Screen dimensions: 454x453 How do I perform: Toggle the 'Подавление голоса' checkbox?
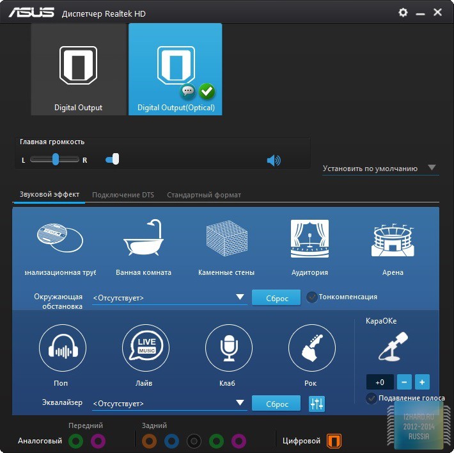tap(371, 399)
